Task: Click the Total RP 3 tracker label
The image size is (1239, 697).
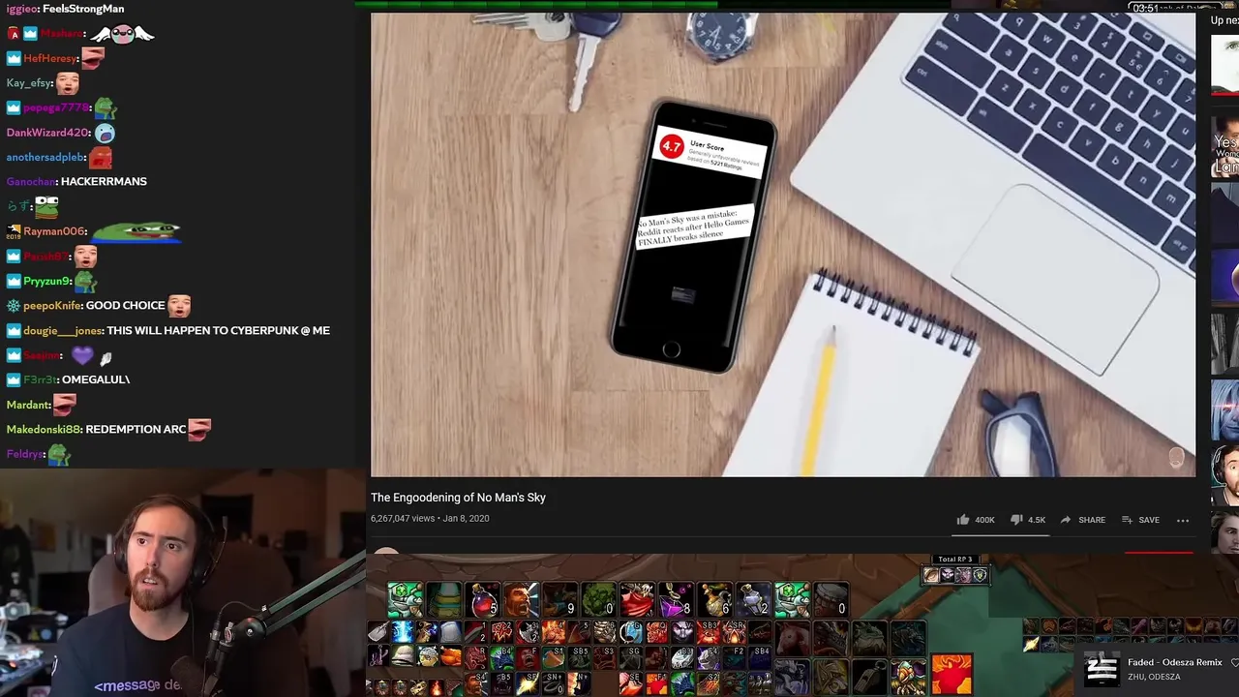Action: pos(954,560)
